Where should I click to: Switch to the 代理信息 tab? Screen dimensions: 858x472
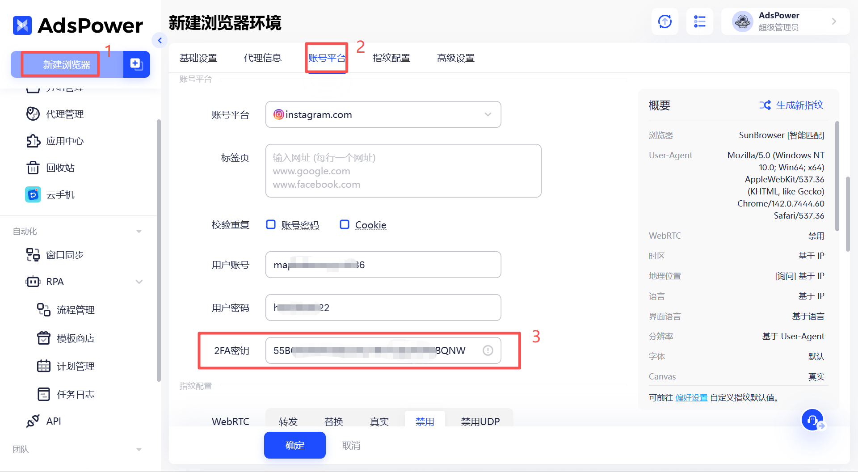click(262, 58)
